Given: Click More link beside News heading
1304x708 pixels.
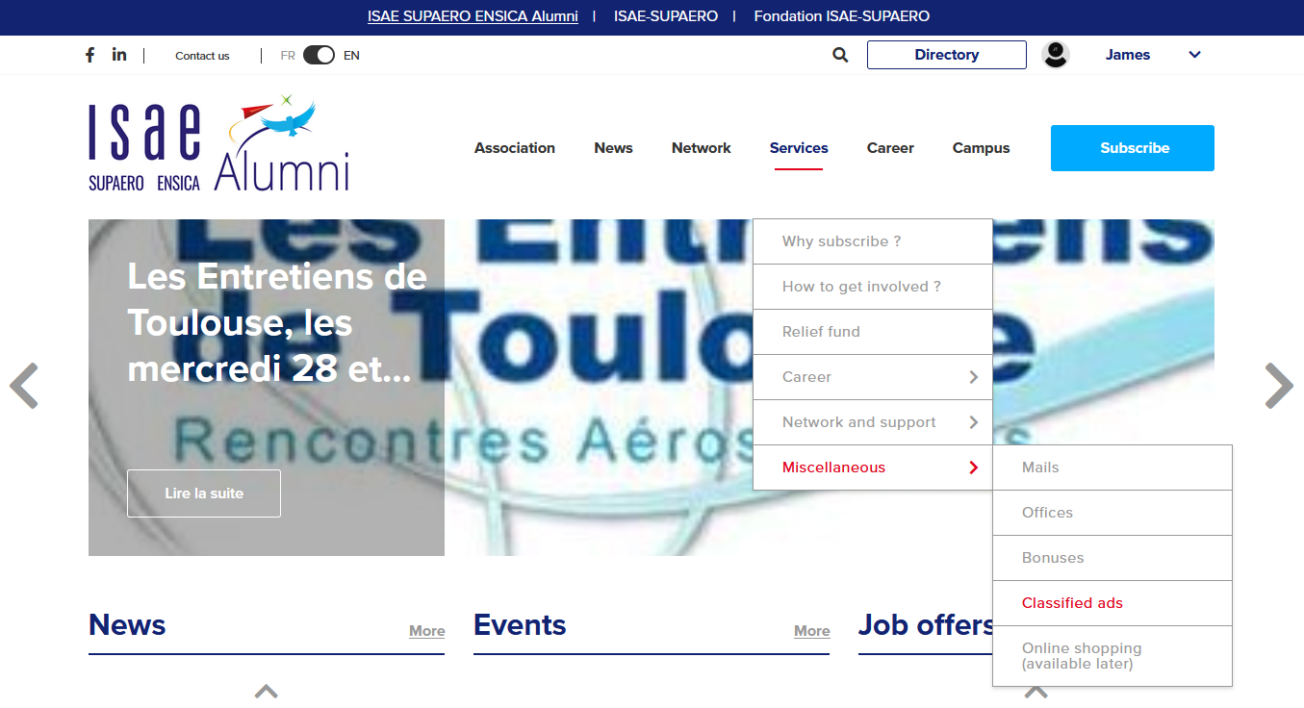Looking at the screenshot, I should [426, 631].
